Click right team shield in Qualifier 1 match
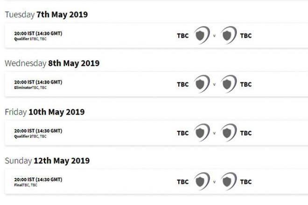The height and width of the screenshot is (205, 308). click(x=228, y=35)
